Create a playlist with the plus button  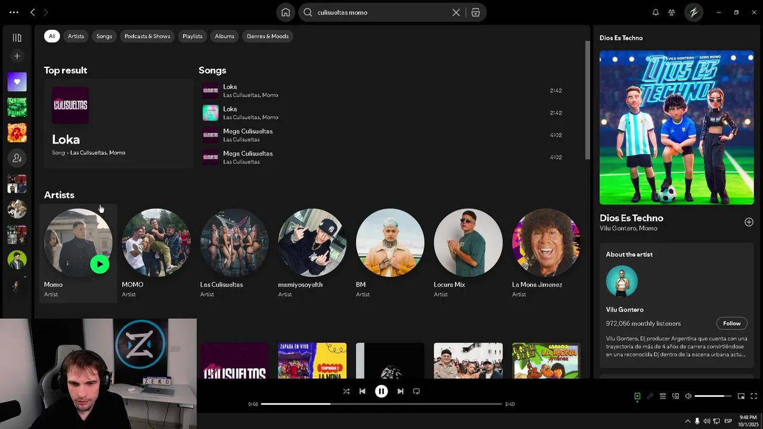pyautogui.click(x=17, y=56)
